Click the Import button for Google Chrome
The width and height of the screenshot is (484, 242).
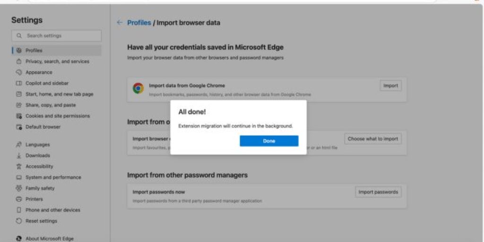pos(390,86)
